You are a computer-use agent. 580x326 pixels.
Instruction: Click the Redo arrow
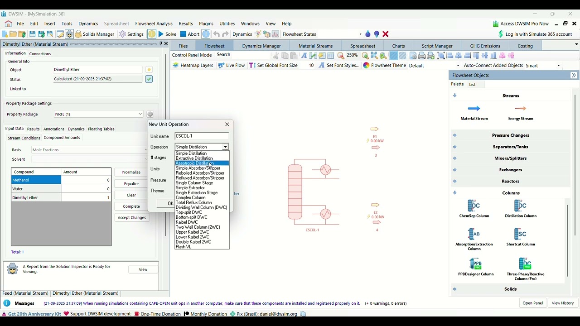[225, 34]
